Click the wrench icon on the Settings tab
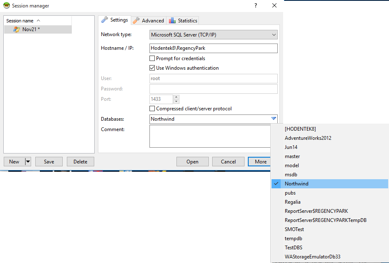This screenshot has height=263, width=389. 105,19
